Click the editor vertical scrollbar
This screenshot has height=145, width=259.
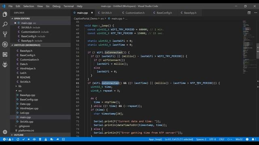(x=257, y=51)
